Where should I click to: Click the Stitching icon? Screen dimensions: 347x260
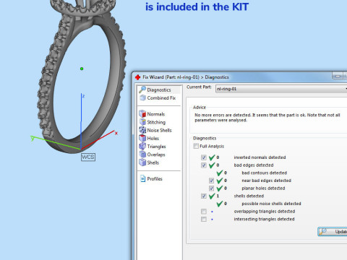click(142, 122)
